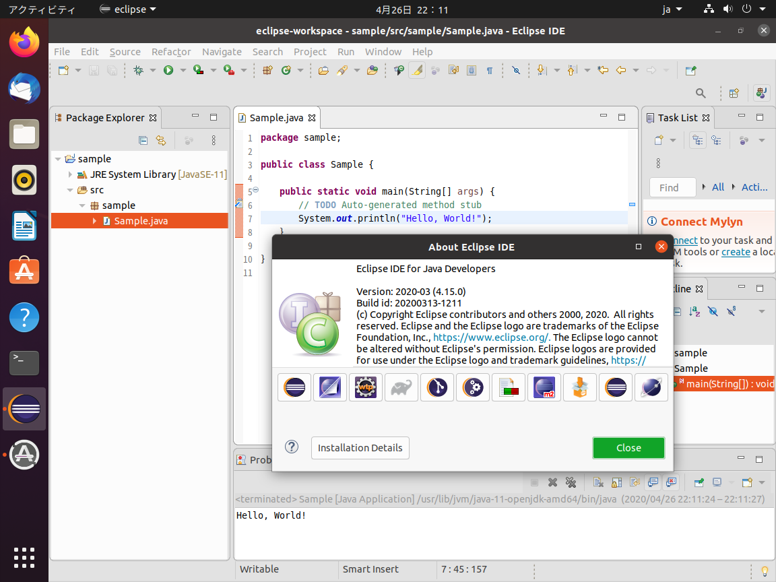The height and width of the screenshot is (582, 776).
Task: Open the File menu
Action: tap(62, 51)
